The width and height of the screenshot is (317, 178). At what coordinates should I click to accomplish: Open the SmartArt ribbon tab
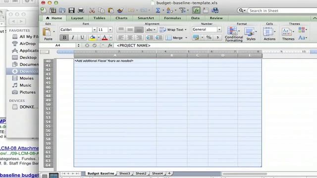146,18
